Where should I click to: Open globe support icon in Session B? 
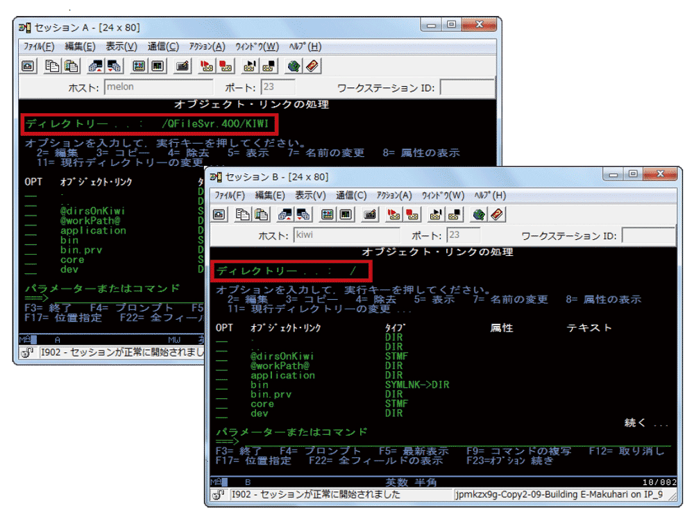click(478, 214)
